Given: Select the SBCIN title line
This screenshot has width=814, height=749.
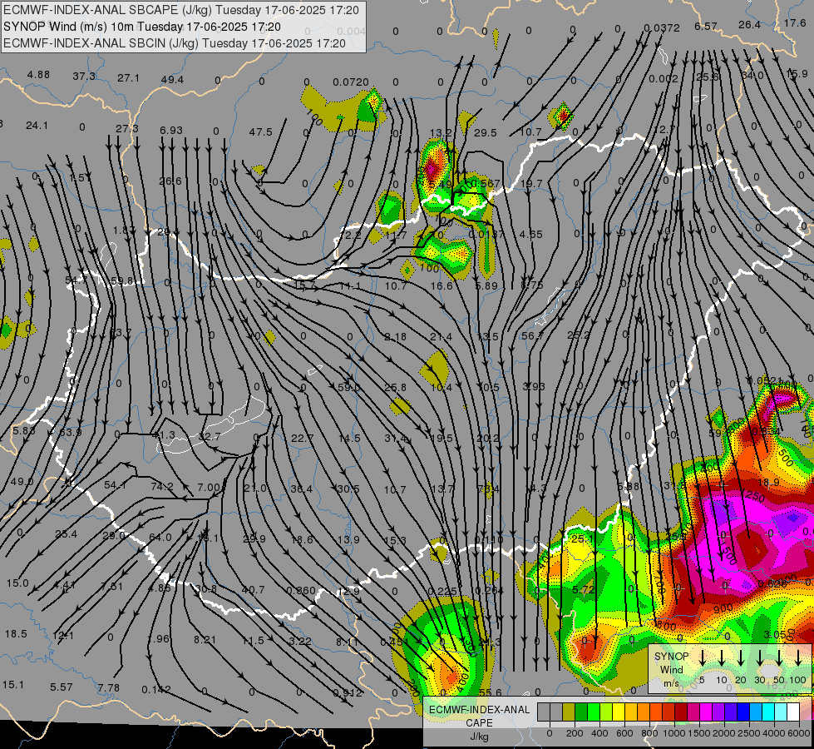Looking at the screenshot, I should pyautogui.click(x=174, y=43).
